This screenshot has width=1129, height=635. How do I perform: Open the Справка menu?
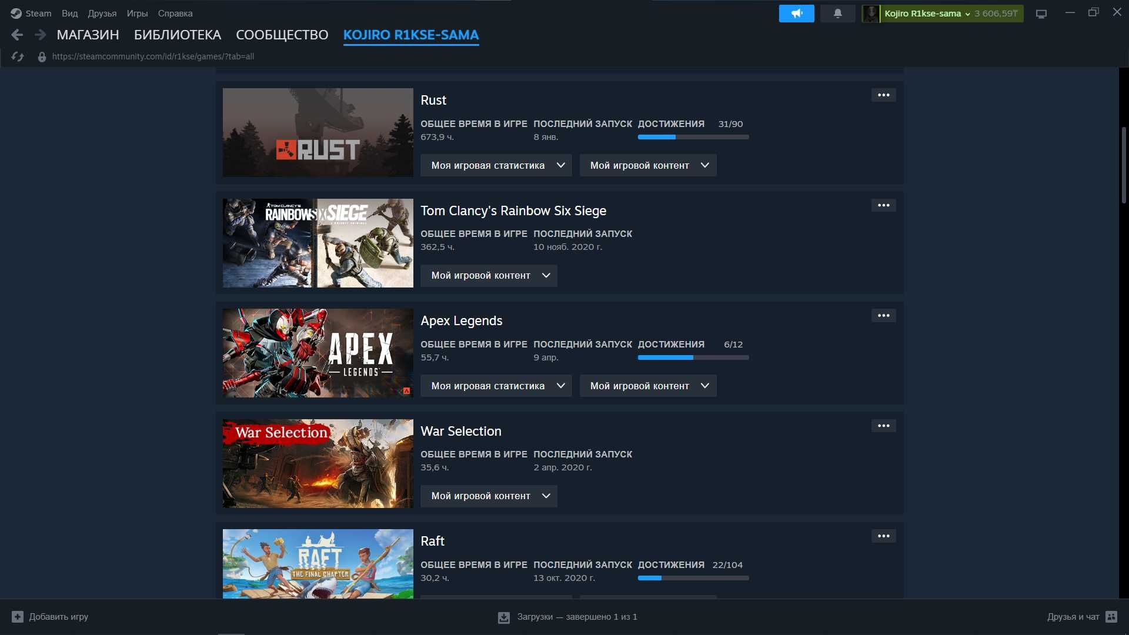[175, 14]
